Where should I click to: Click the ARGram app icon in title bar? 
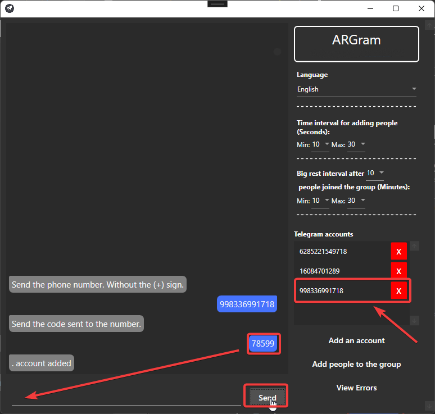point(10,8)
